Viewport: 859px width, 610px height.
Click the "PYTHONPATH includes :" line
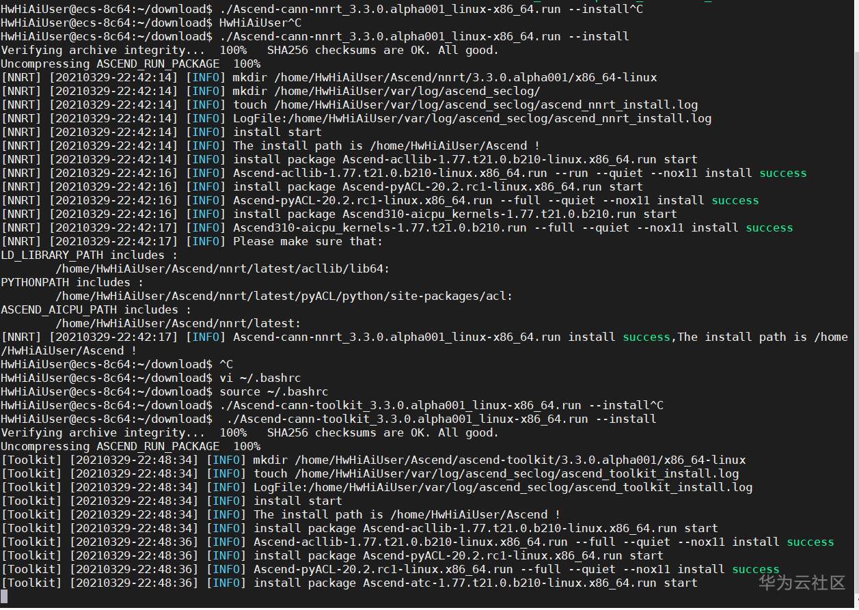coord(72,282)
